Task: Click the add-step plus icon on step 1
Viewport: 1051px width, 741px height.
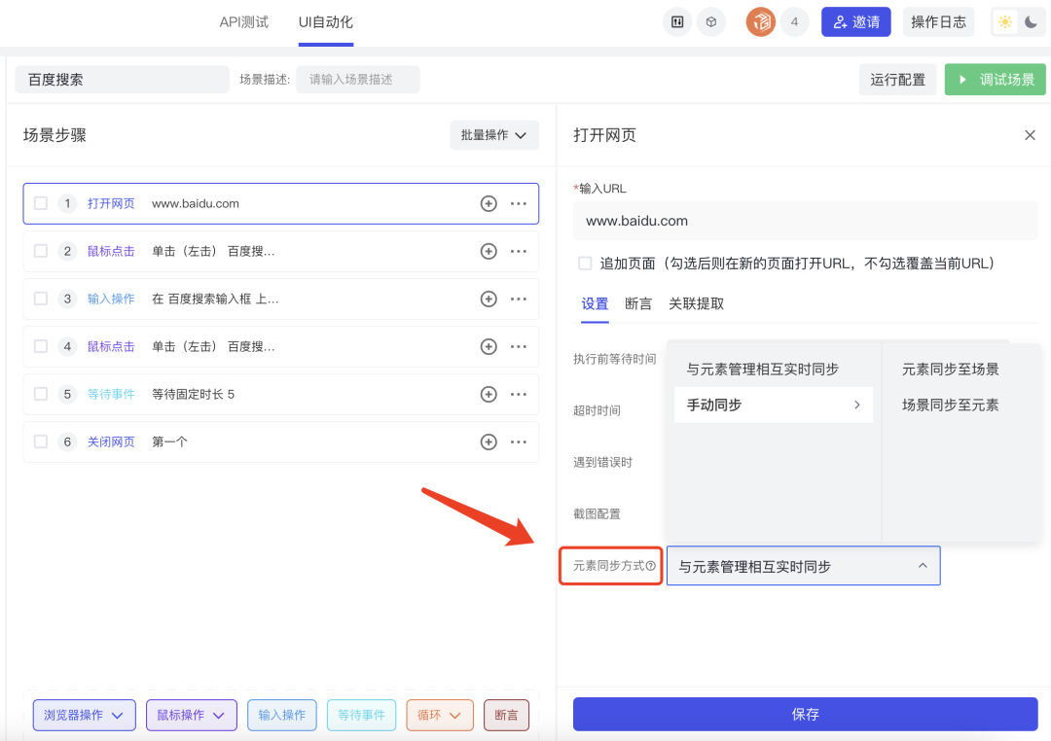Action: click(489, 204)
